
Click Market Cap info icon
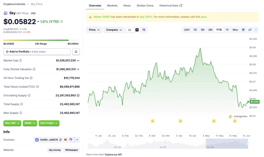[x=20, y=60]
